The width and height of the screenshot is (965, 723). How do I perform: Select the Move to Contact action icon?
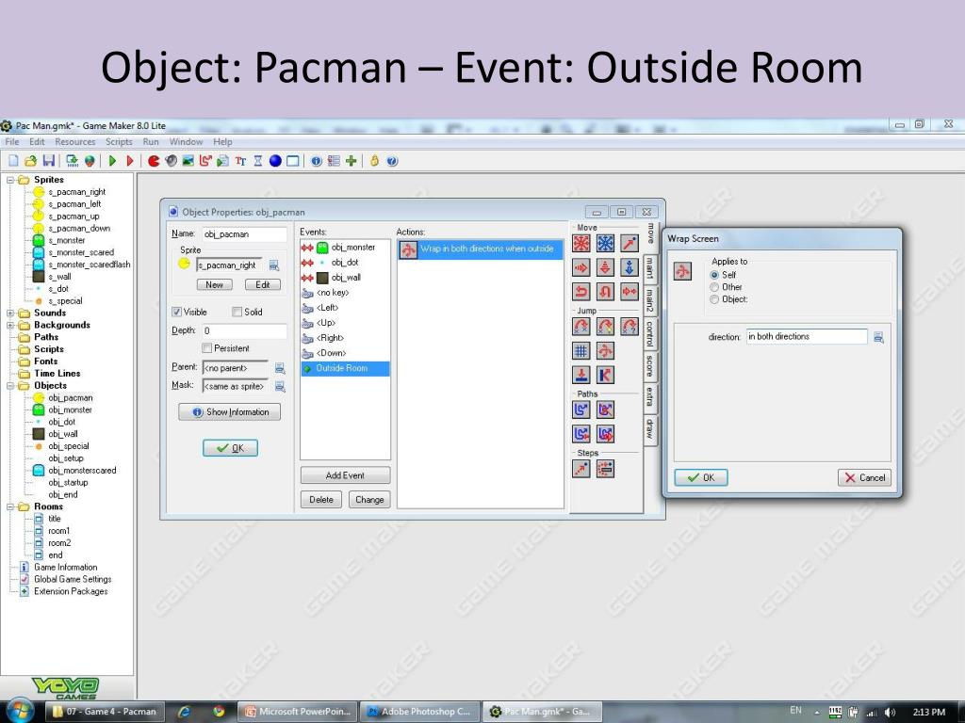581,375
